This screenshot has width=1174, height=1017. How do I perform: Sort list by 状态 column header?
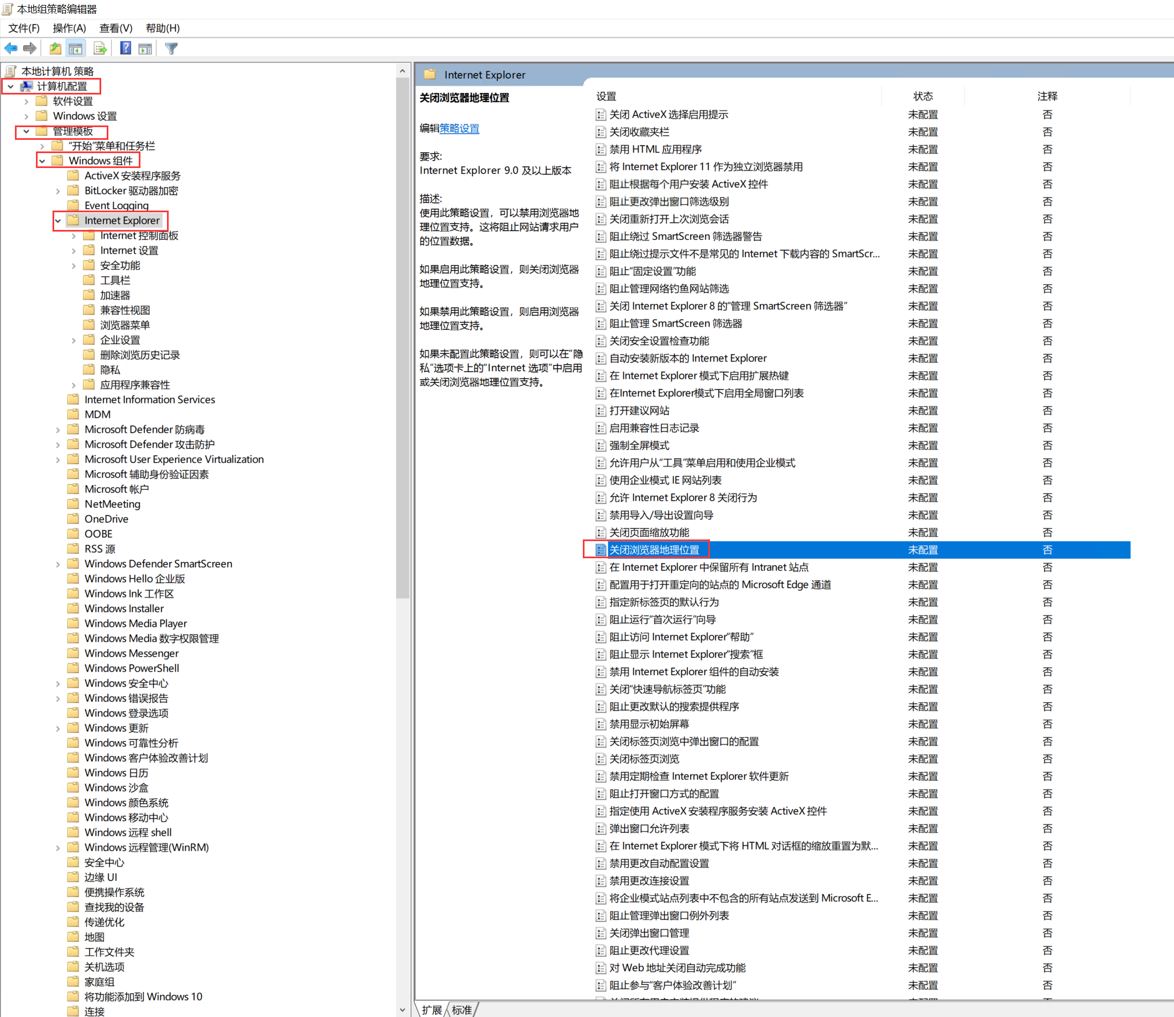point(922,97)
